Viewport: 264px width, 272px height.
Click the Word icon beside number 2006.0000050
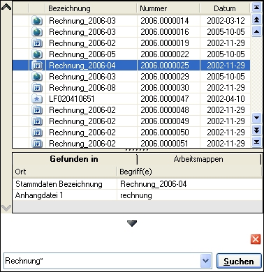[37, 133]
